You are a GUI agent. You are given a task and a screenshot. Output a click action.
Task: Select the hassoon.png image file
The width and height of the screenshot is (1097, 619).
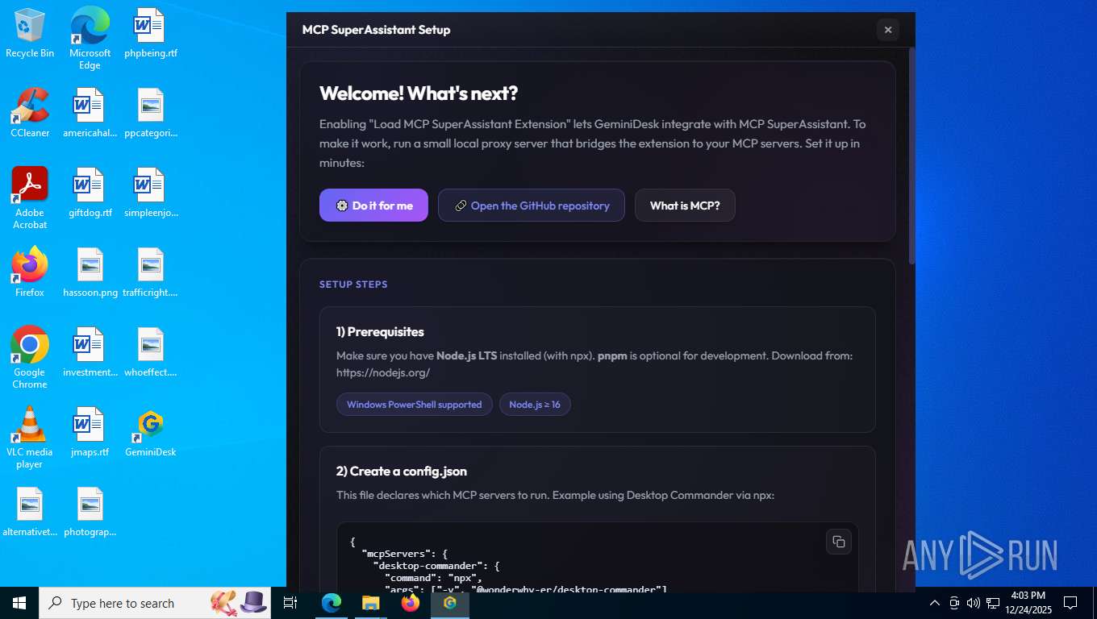point(90,272)
